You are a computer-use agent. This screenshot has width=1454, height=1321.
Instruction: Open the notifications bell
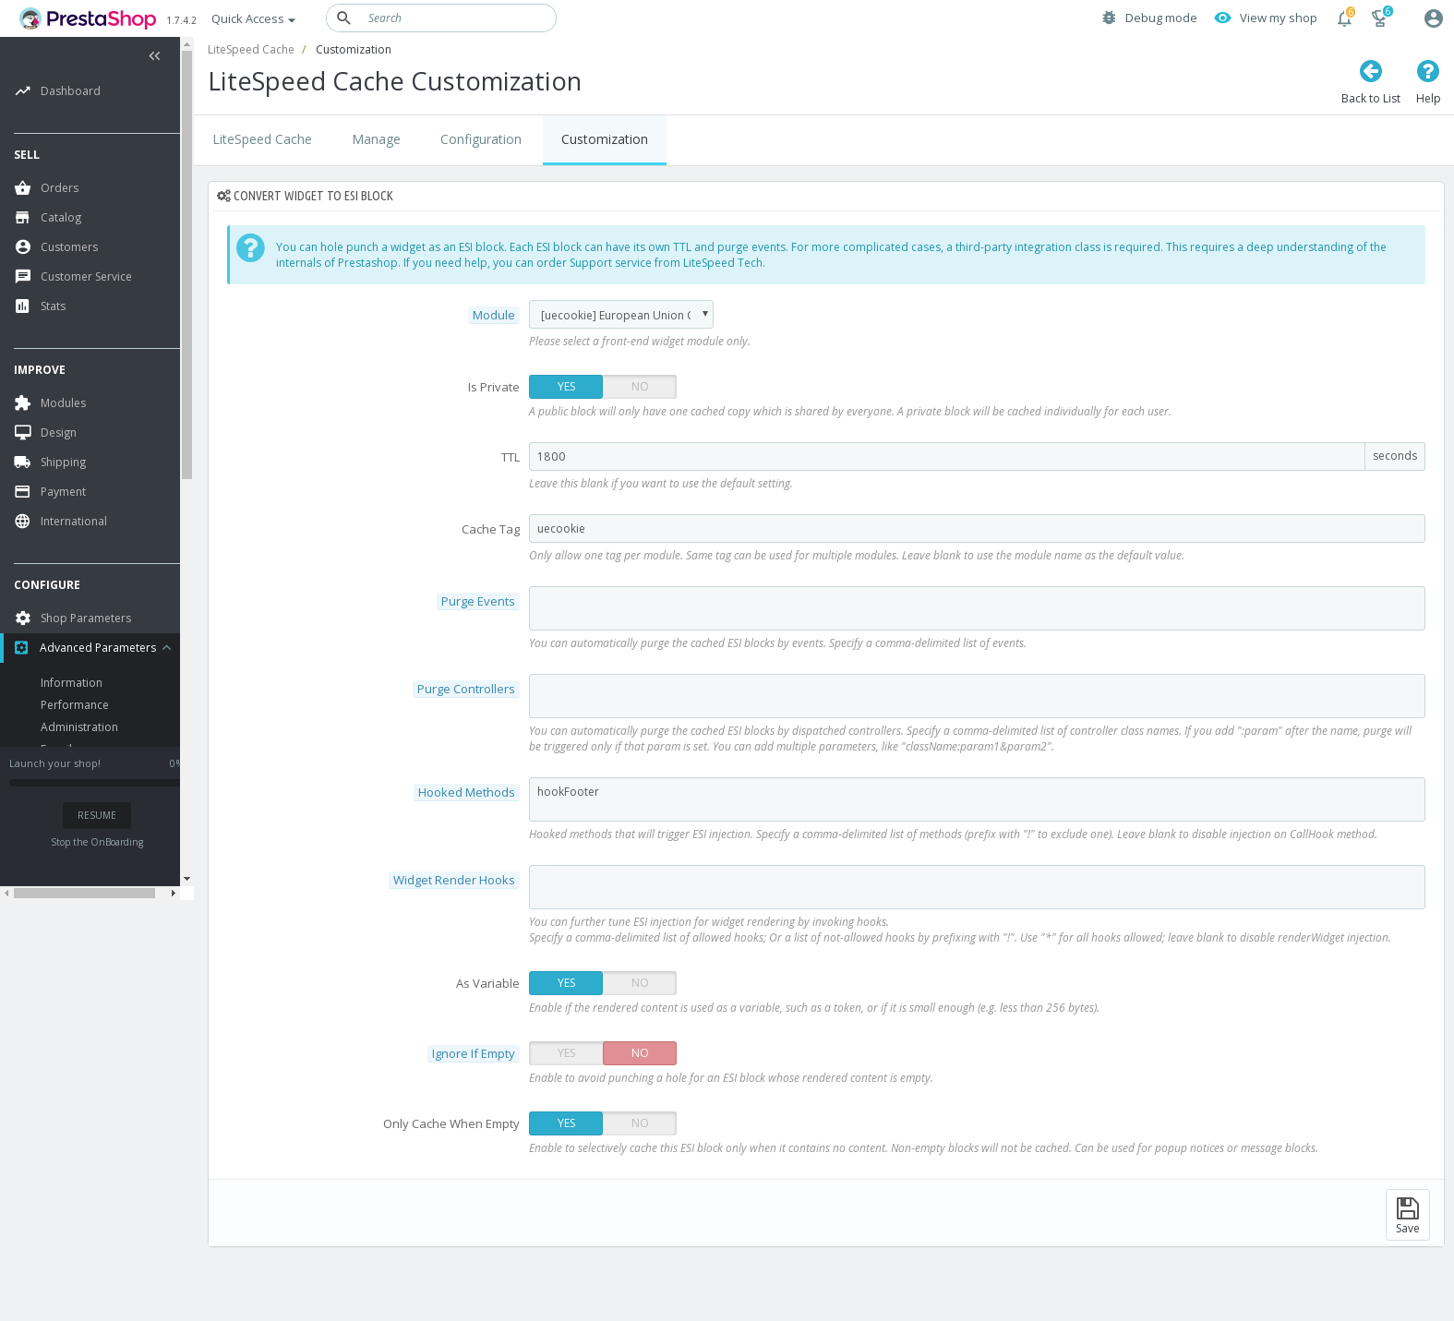tap(1344, 18)
